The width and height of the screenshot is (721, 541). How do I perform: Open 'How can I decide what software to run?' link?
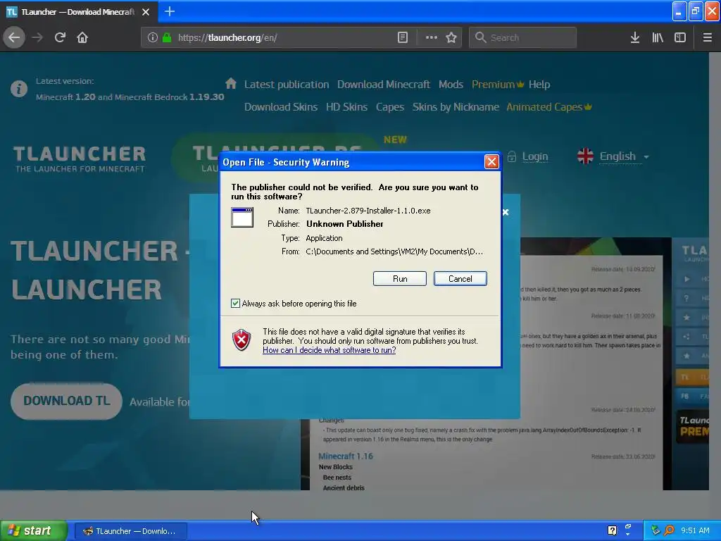(330, 350)
